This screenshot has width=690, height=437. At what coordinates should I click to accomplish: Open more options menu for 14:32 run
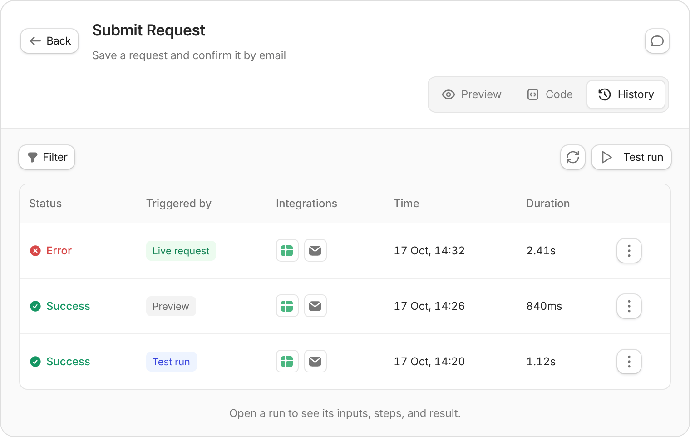pos(629,251)
